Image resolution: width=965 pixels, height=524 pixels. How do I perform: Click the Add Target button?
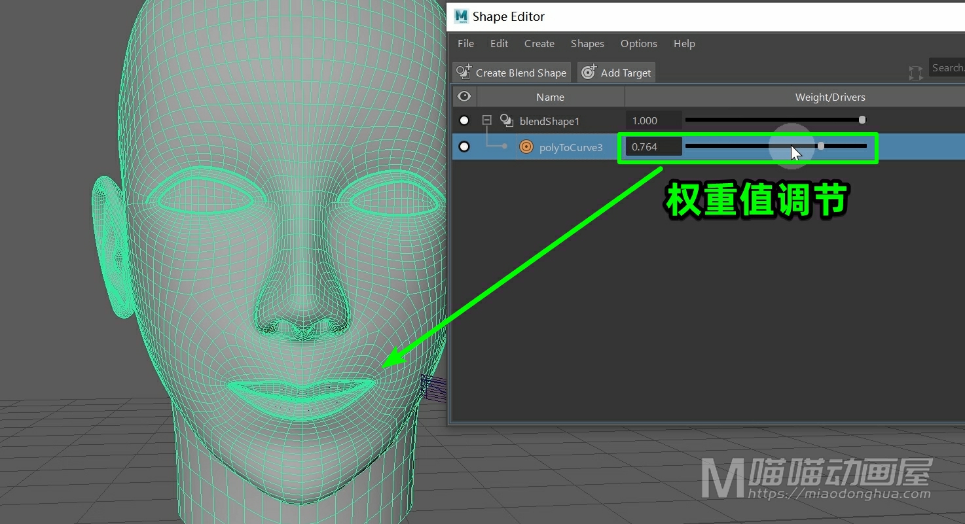click(x=616, y=73)
